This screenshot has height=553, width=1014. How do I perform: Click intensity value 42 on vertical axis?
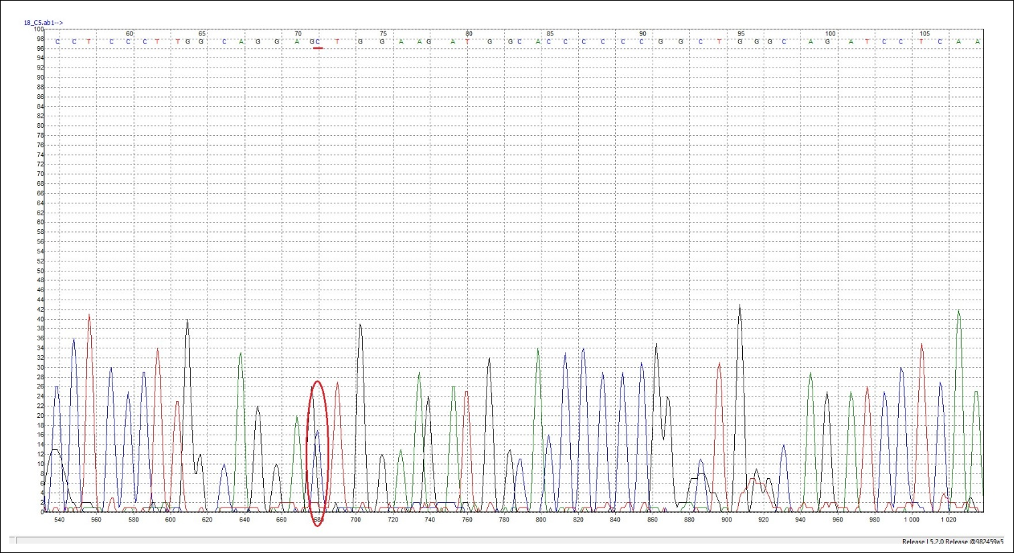click(x=39, y=310)
